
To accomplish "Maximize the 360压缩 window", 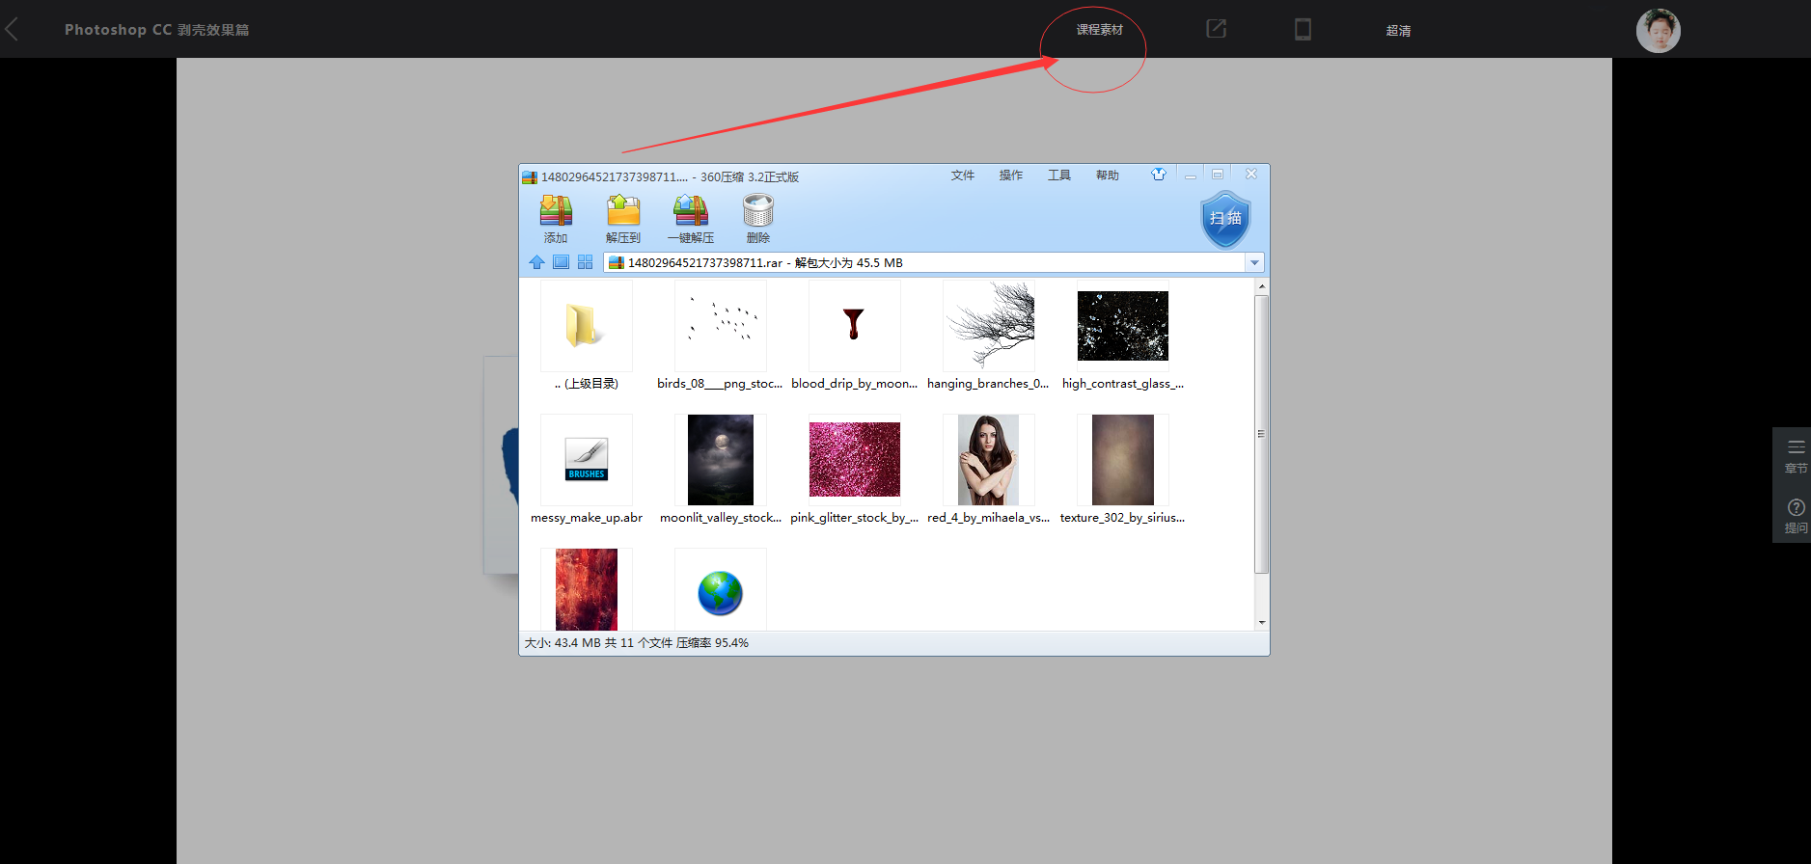I will click(x=1218, y=175).
